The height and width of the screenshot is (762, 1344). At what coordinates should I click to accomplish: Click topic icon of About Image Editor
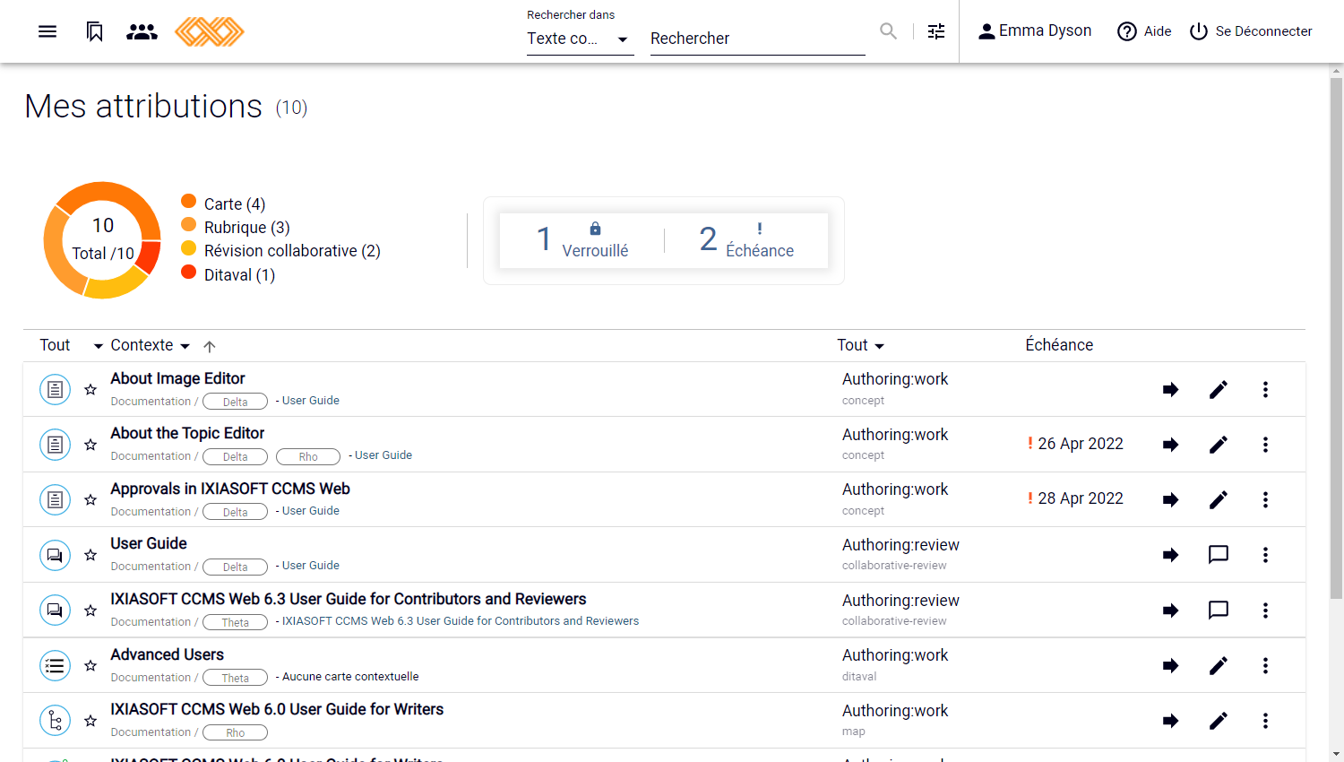pos(55,389)
